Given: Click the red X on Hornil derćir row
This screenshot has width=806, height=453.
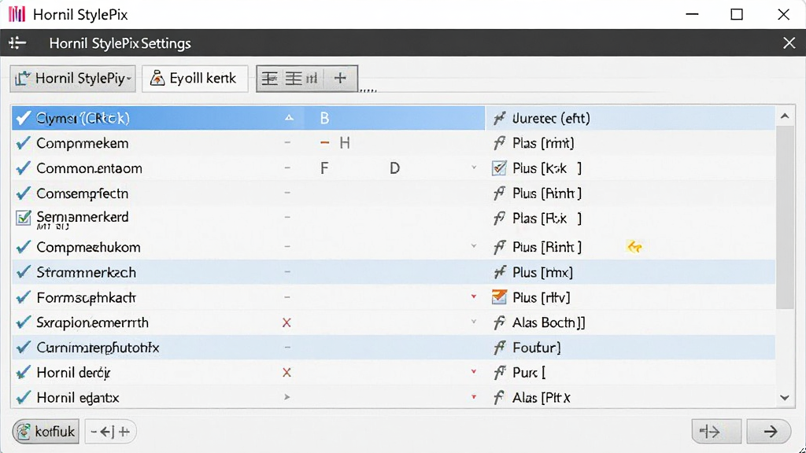Looking at the screenshot, I should click(x=287, y=372).
